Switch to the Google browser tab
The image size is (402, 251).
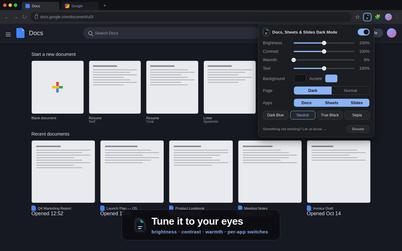[x=80, y=6]
